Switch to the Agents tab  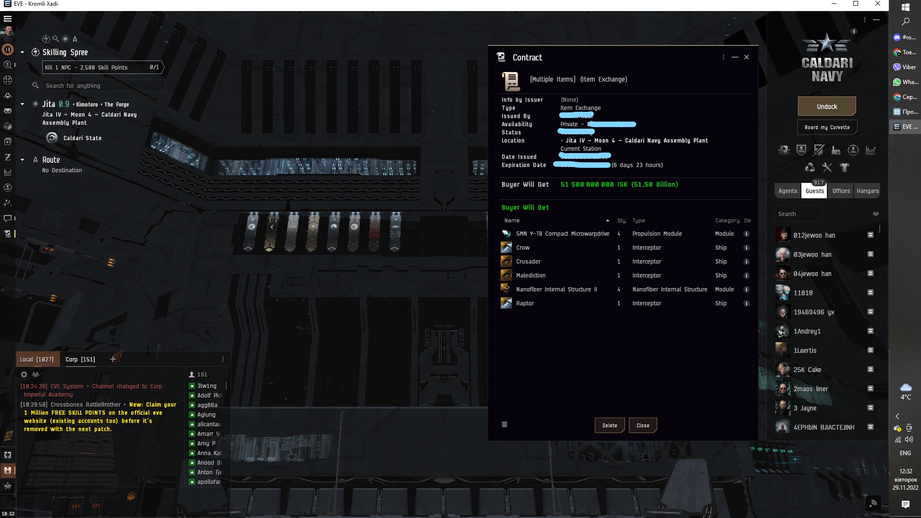point(788,191)
